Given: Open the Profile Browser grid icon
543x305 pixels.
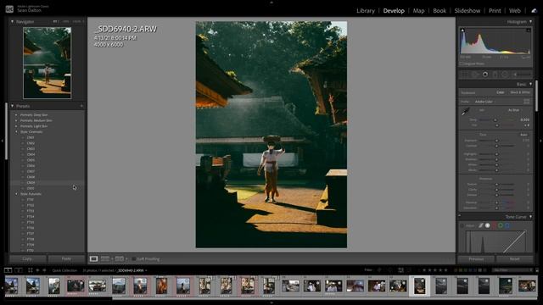Looking at the screenshot, I should pos(526,102).
